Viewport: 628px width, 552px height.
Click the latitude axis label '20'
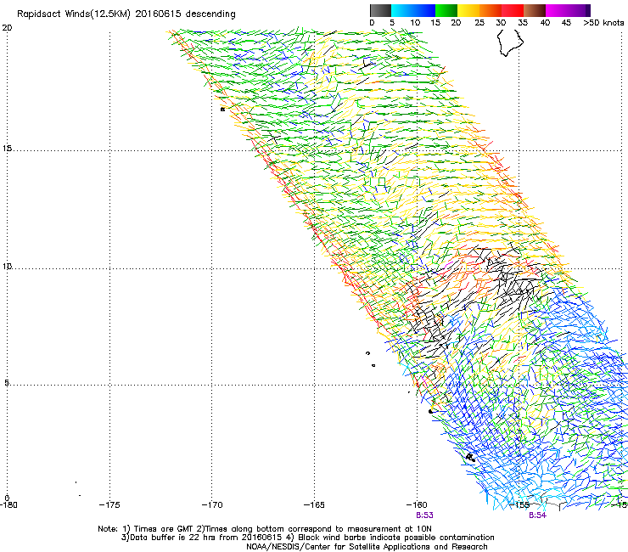tap(7, 28)
